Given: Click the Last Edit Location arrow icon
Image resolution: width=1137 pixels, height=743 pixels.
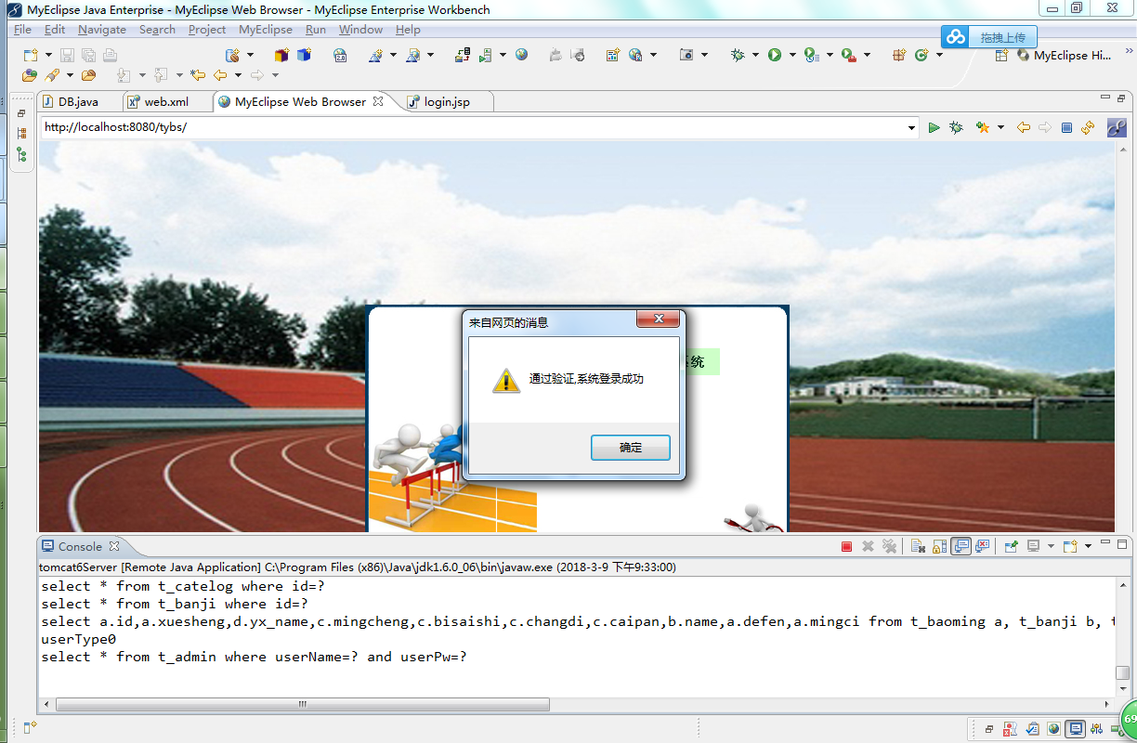Looking at the screenshot, I should pyautogui.click(x=198, y=75).
